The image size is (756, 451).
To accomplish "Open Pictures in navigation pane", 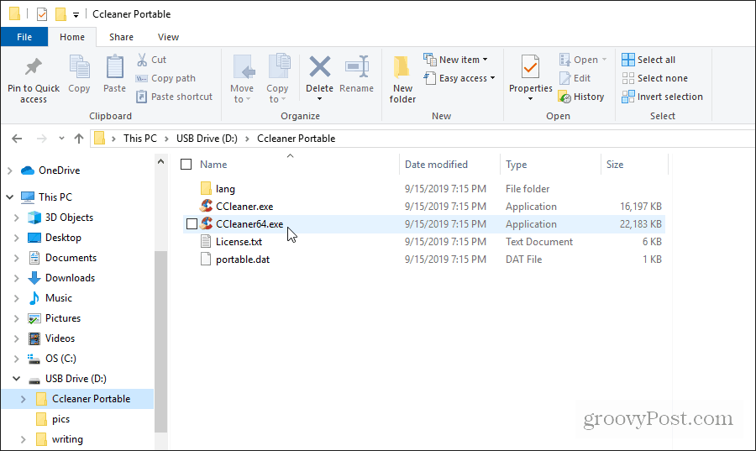I will (63, 318).
